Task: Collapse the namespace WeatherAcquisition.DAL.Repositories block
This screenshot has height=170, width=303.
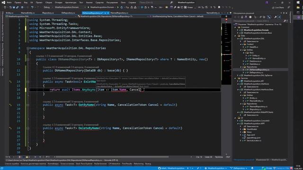Action: [28, 48]
